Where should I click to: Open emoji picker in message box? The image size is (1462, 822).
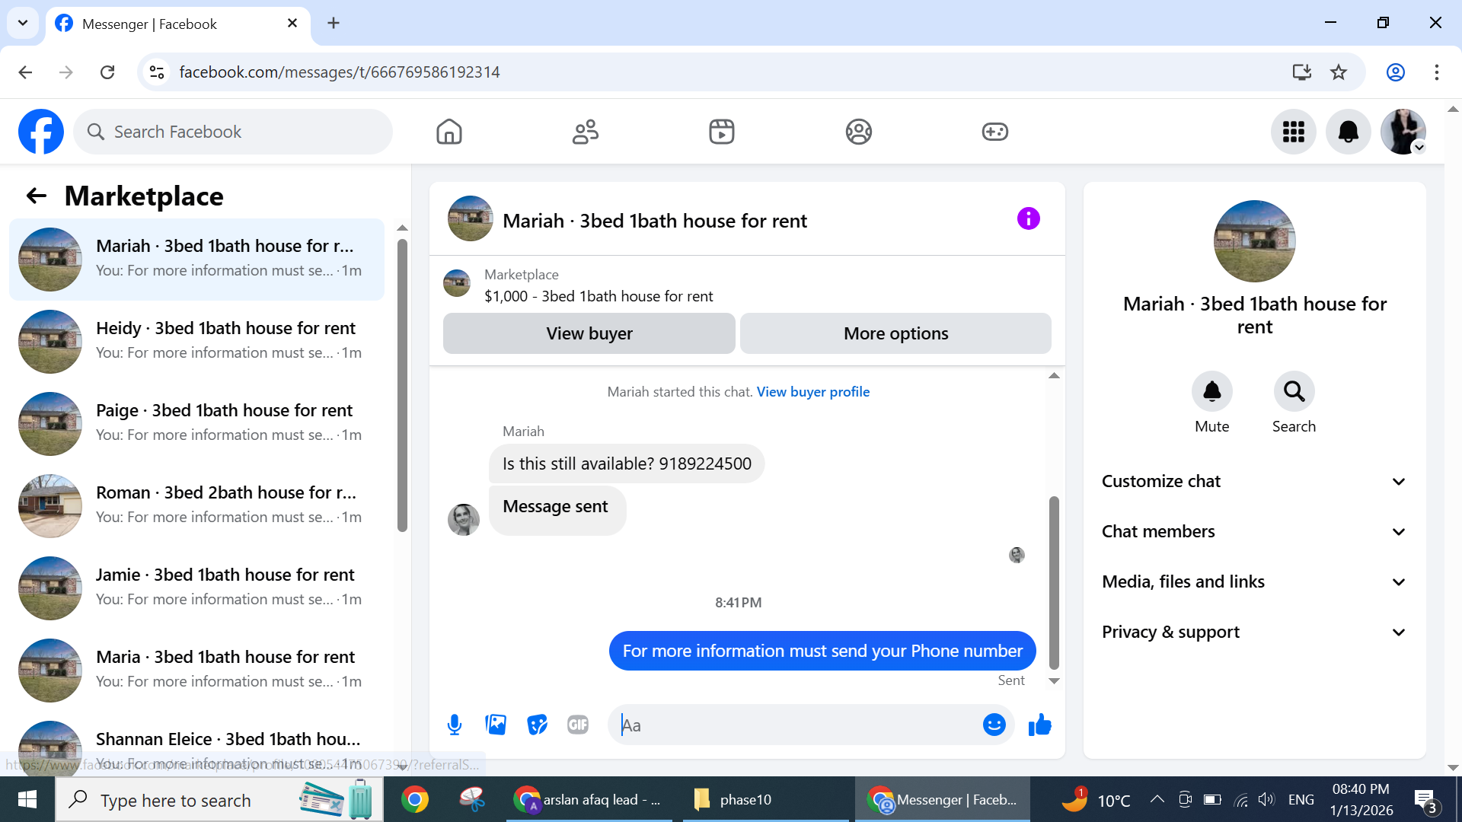[994, 725]
